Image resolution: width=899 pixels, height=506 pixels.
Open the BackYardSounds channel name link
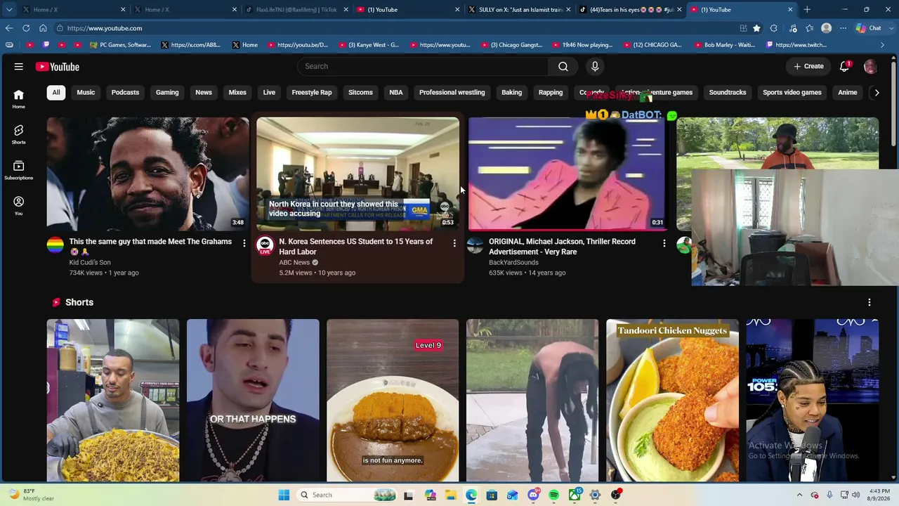click(513, 262)
